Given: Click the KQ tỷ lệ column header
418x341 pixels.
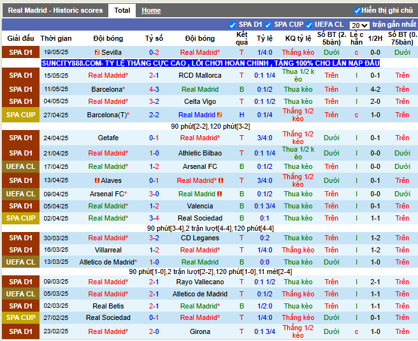Looking at the screenshot, I should point(298,38).
